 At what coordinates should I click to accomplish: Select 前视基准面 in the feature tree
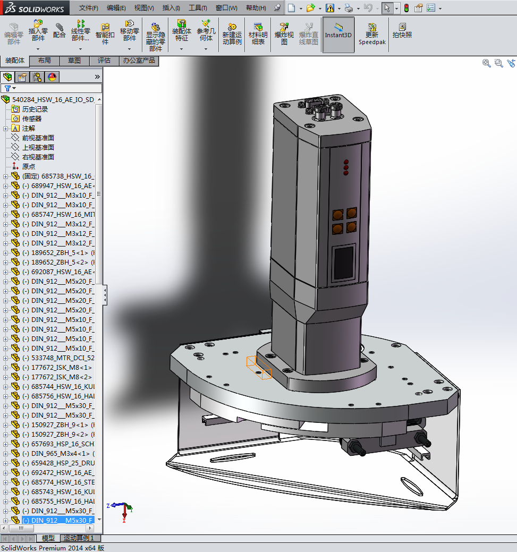click(38, 138)
